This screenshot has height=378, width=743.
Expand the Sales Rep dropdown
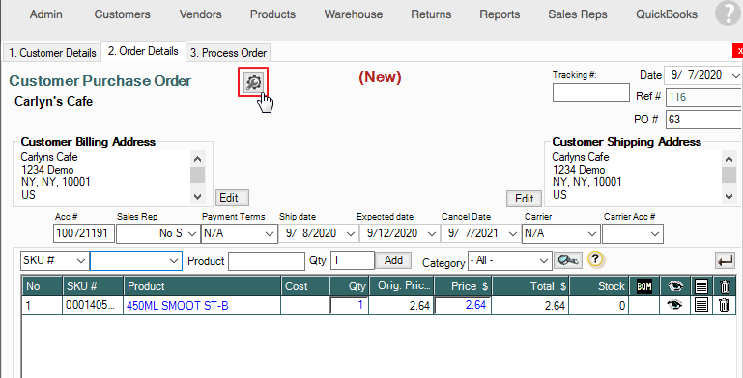pos(192,233)
